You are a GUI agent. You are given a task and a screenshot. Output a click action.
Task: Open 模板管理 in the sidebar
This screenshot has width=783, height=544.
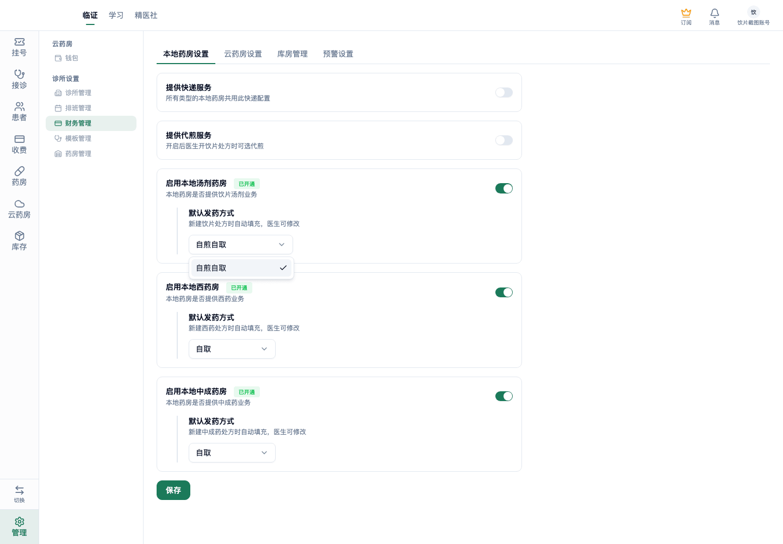[91, 139]
